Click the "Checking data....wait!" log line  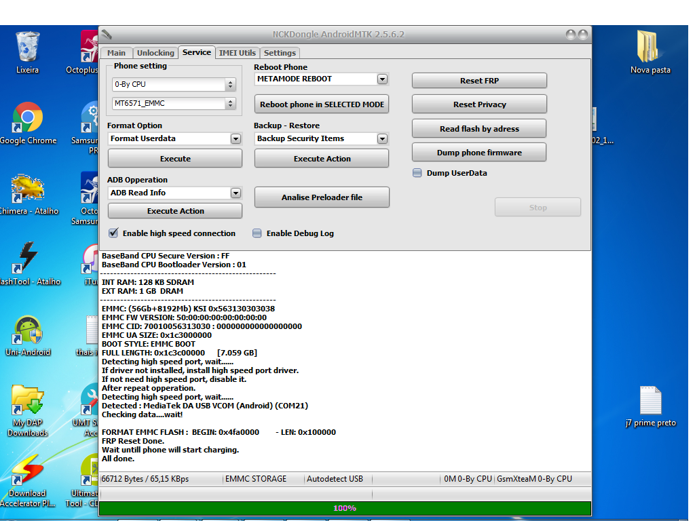[143, 414]
